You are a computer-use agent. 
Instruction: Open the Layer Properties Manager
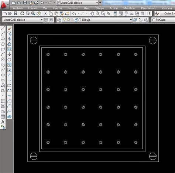pos(59,20)
